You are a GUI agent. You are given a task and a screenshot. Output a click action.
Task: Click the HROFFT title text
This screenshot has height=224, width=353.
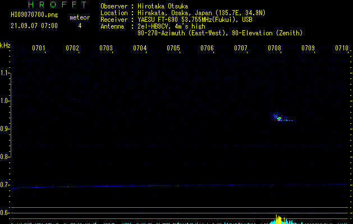(x=57, y=4)
